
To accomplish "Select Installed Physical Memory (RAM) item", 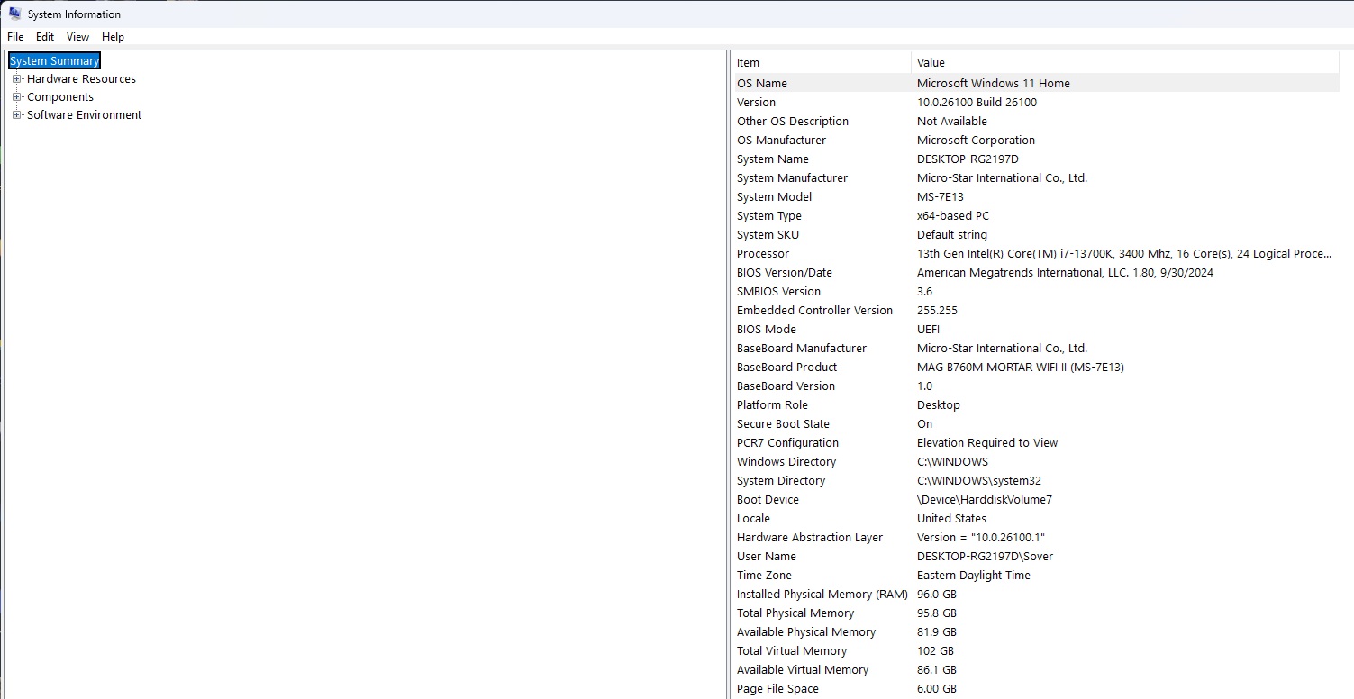I will 822,594.
